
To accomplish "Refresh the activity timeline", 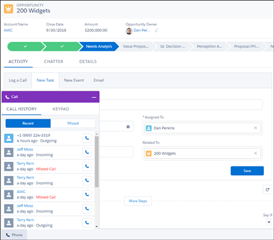I will pos(268,190).
